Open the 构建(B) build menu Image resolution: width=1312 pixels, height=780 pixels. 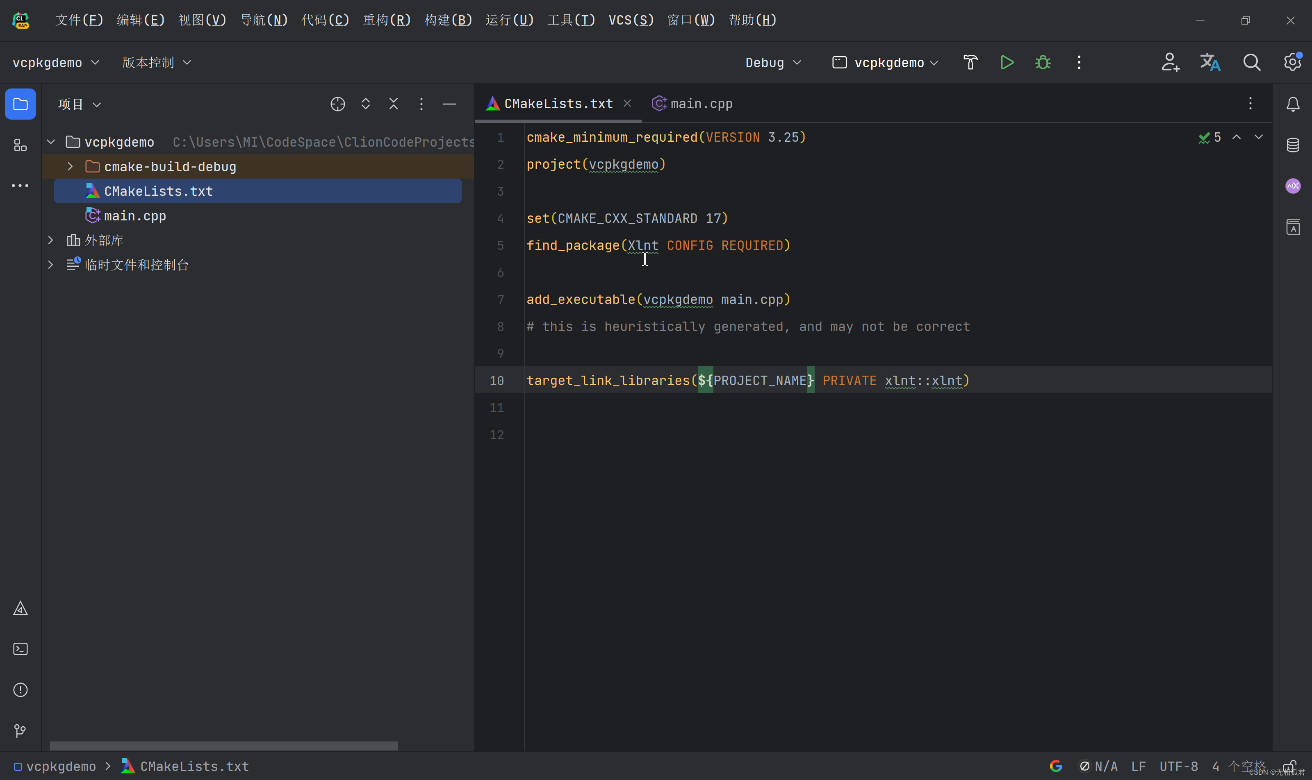point(448,20)
